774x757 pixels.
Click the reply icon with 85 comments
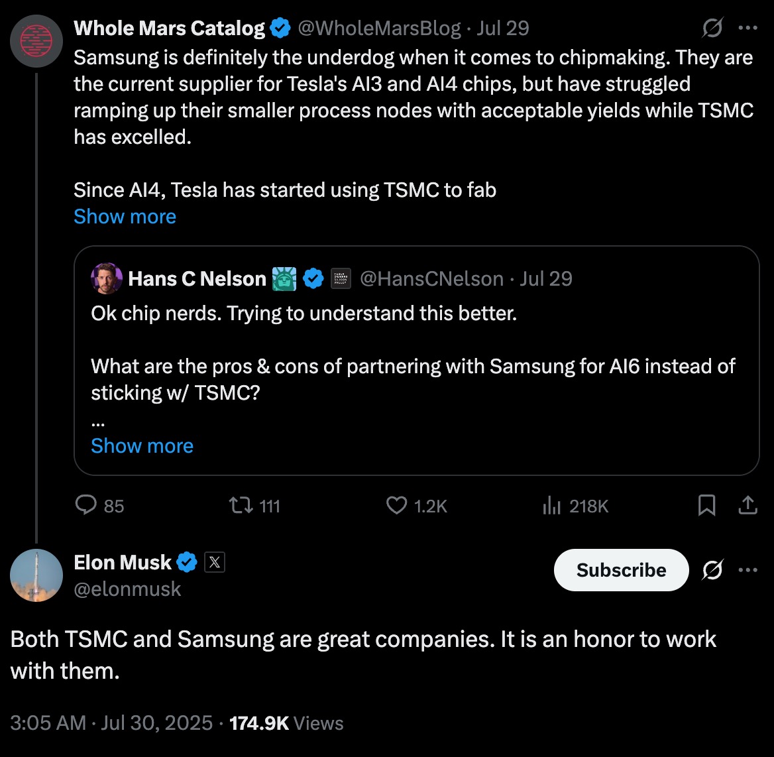[x=87, y=506]
